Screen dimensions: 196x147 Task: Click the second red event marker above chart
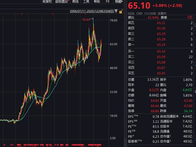(53, 14)
